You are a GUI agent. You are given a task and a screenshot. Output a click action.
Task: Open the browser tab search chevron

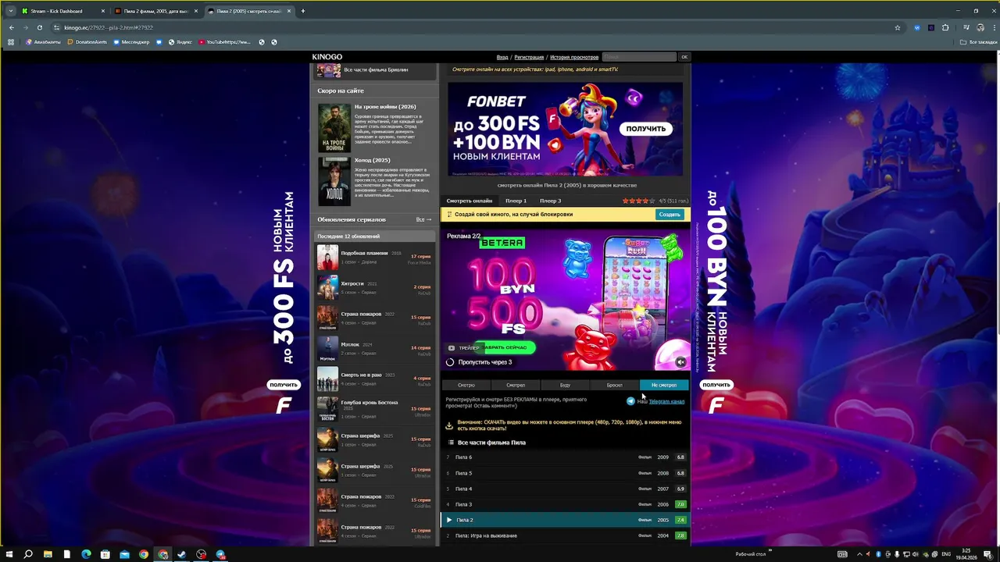[11, 11]
